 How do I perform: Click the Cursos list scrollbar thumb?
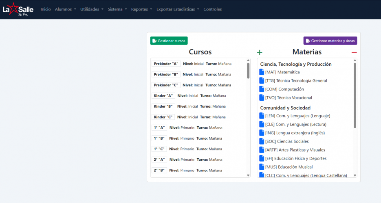point(248,71)
